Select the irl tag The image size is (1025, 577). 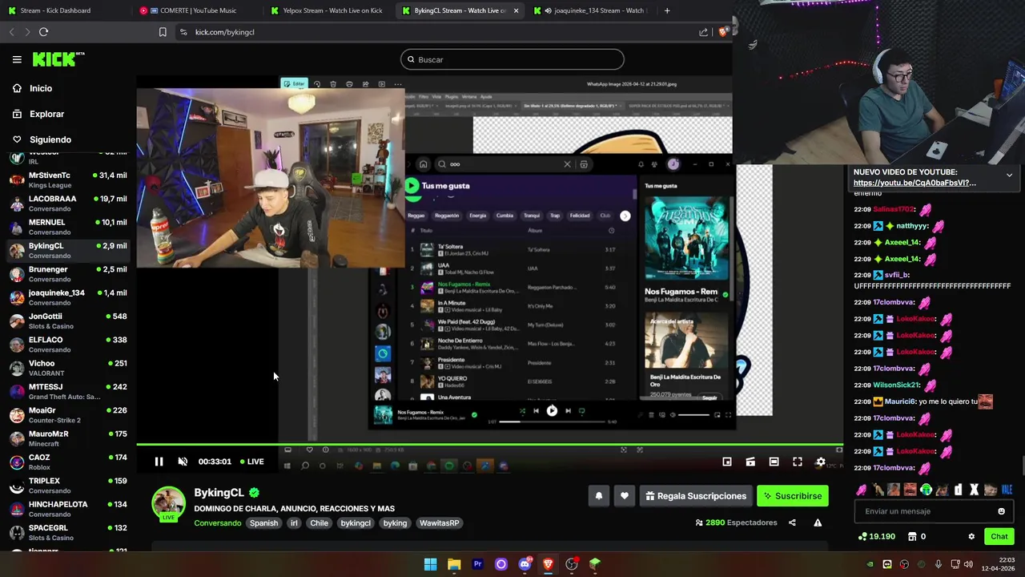tap(294, 523)
